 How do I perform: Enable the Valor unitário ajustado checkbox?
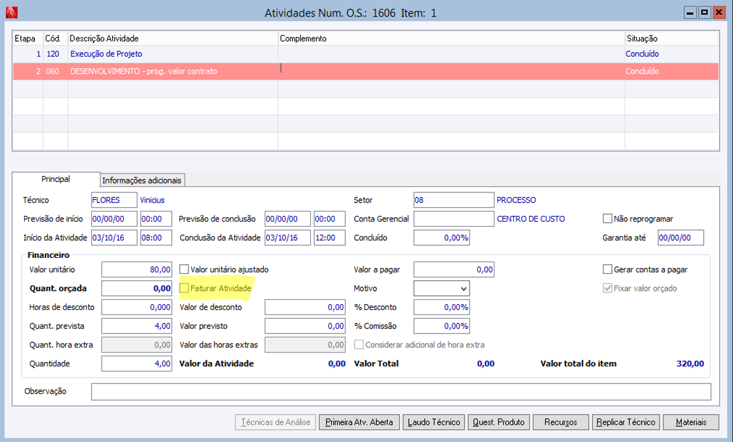[185, 269]
